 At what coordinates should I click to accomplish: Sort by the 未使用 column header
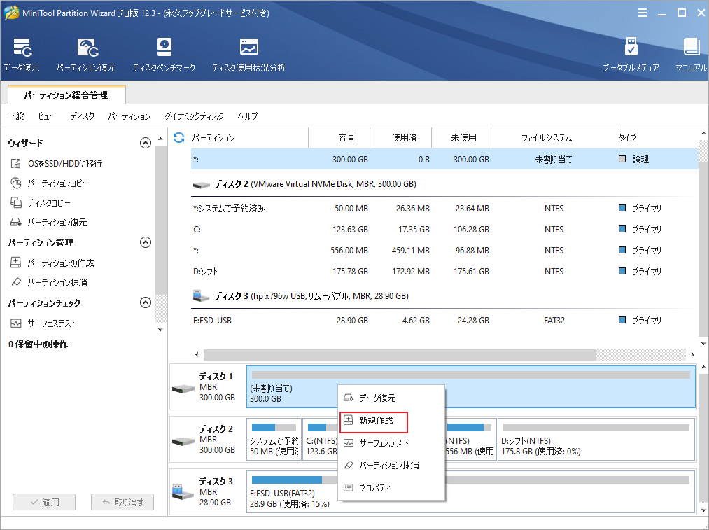462,138
